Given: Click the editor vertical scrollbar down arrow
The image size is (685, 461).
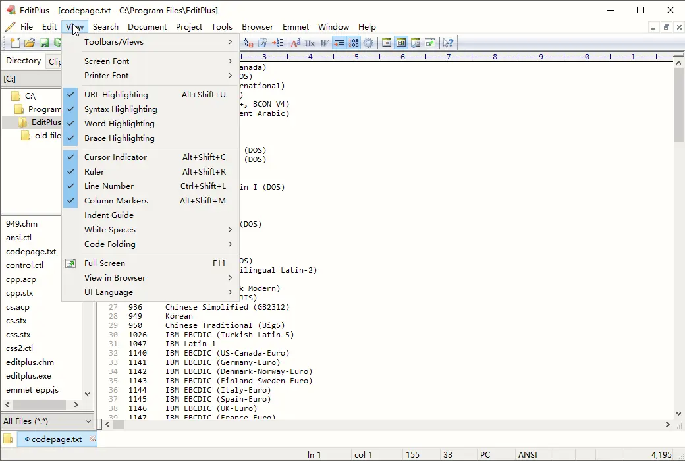Looking at the screenshot, I should 678,414.
